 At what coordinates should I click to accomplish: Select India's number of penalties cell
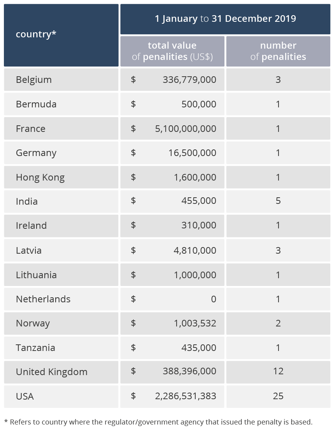278,201
